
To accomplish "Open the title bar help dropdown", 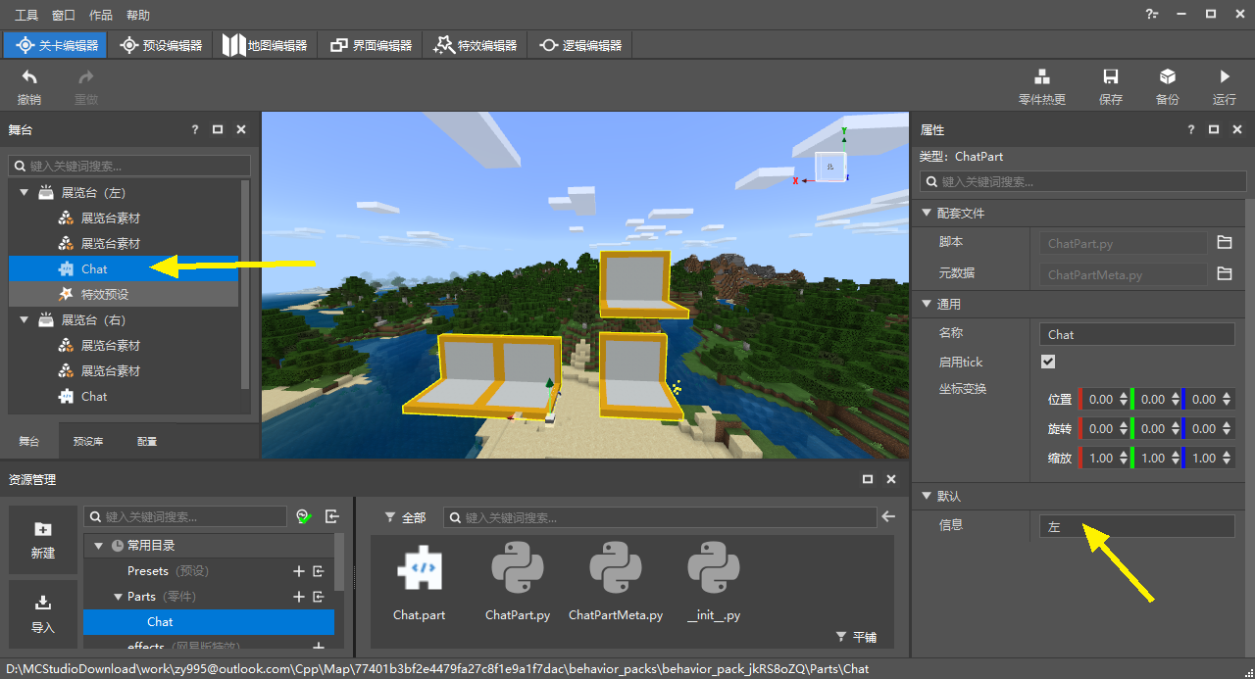I will click(x=1152, y=14).
